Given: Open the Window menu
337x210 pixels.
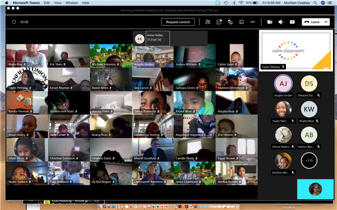Looking at the screenshot, I should pos(71,3).
